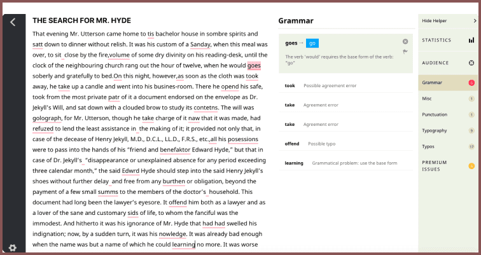The height and width of the screenshot is (255, 481).
Task: Apply the 'go' correction suggestion
Action: pos(312,43)
